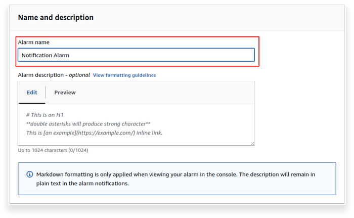Click the 'plain text in the alarm notifications' line
Screen dimensions: 354x218
[x=82, y=184]
